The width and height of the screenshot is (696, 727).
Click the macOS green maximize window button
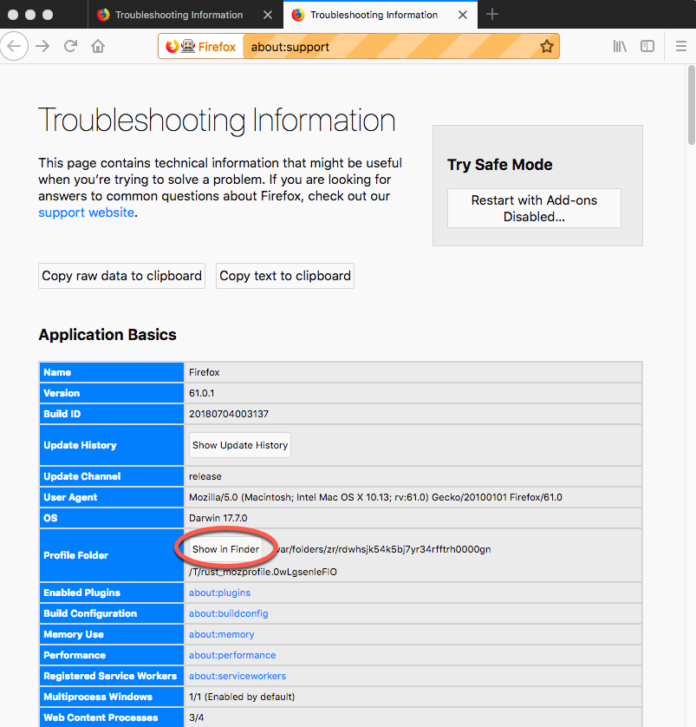click(48, 15)
